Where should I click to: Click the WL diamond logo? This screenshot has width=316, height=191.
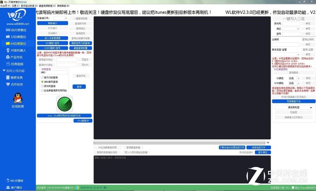[x=17, y=15]
